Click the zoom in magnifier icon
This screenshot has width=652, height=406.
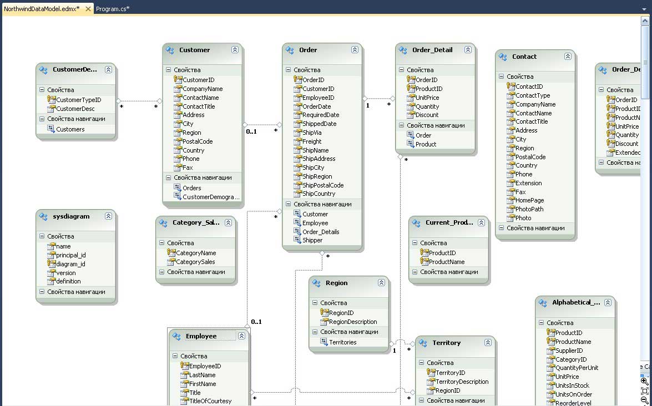coord(645,381)
